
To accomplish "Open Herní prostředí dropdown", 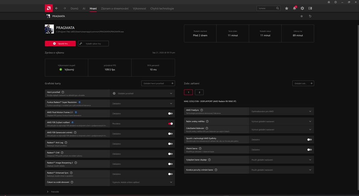I will click(142, 93).
